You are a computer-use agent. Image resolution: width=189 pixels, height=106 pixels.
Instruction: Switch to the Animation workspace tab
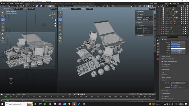coord(68,4)
